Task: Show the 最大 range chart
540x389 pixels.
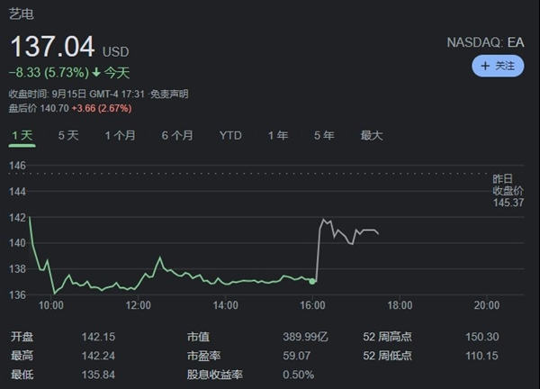Action: pyautogui.click(x=372, y=136)
